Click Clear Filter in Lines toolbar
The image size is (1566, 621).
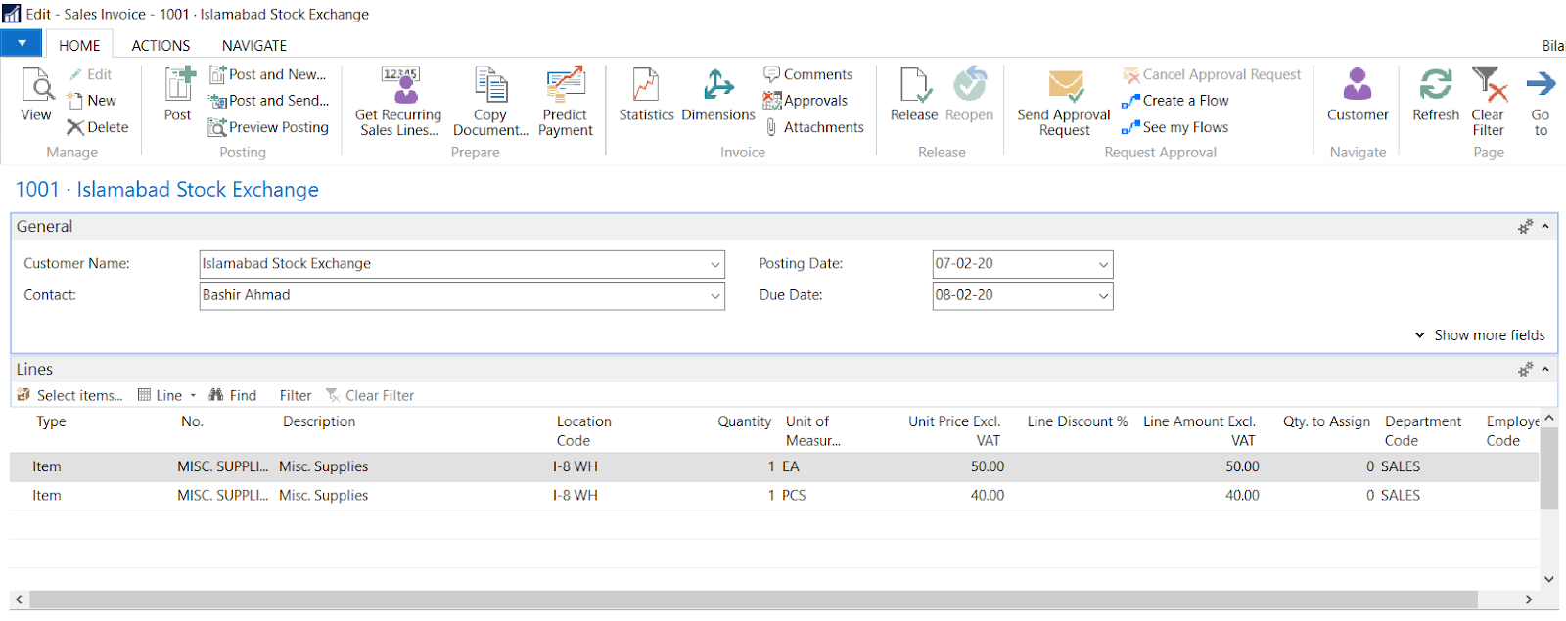pos(370,395)
